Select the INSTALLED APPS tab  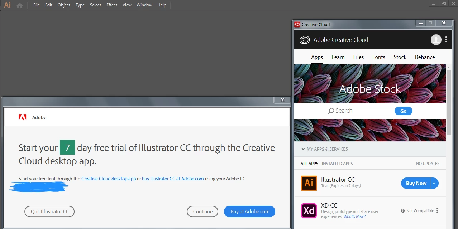[337, 164]
